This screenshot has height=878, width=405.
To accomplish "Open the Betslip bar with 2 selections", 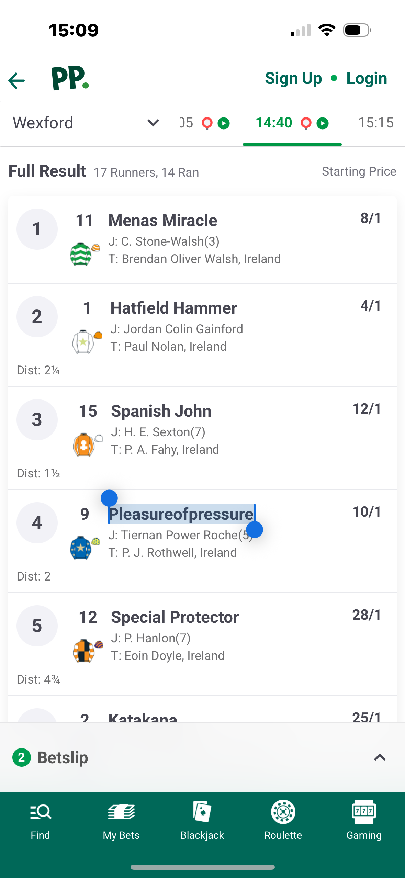I will pos(202,757).
